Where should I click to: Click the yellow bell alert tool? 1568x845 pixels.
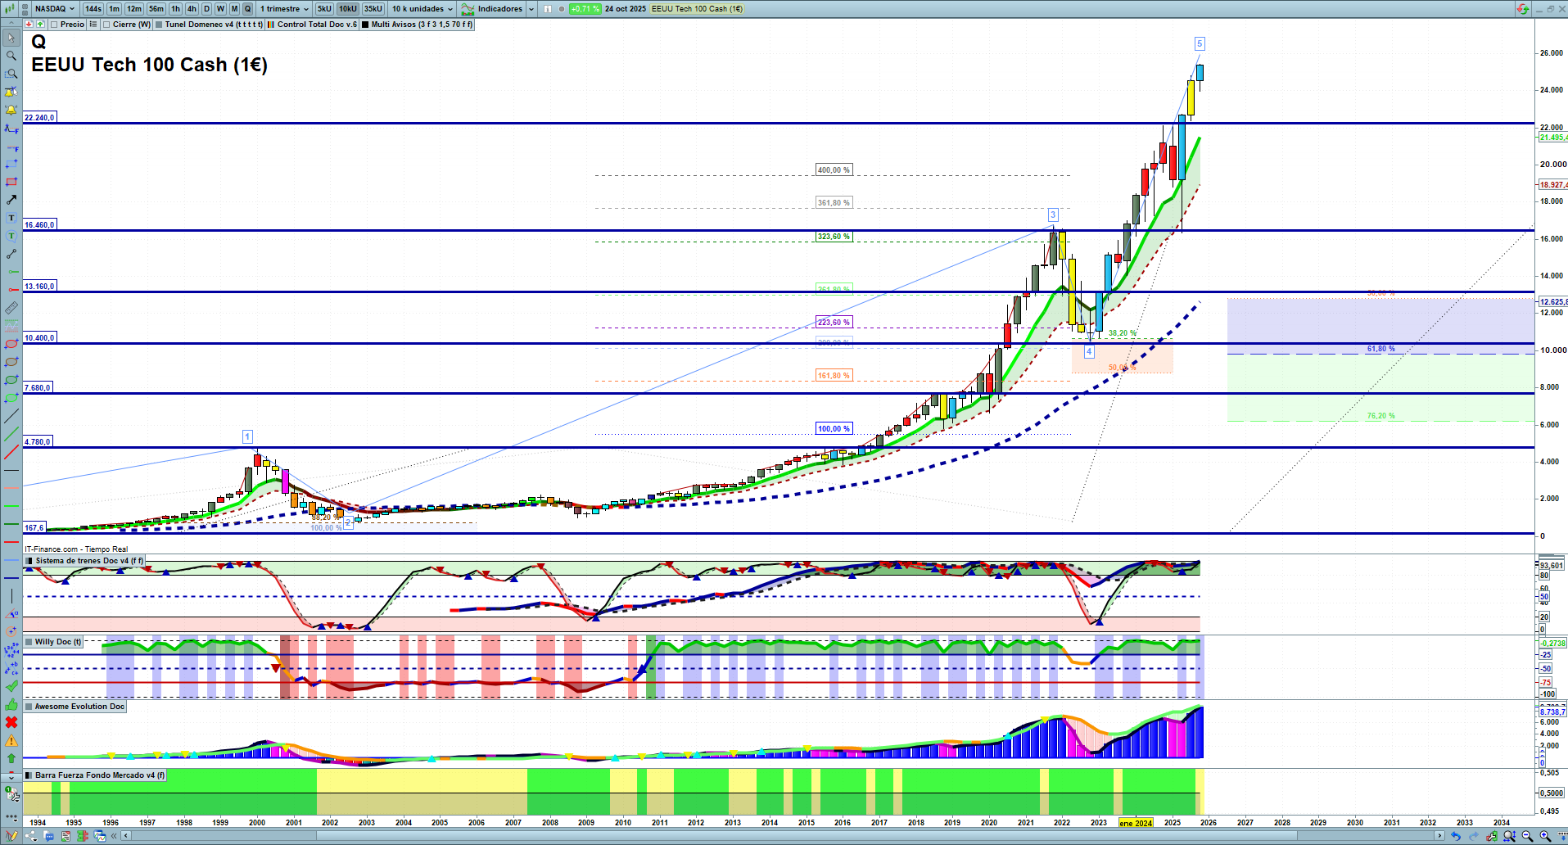tap(11, 110)
